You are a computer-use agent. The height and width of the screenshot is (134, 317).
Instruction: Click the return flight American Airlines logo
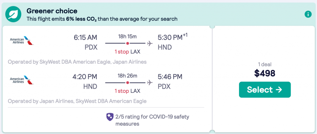click(x=22, y=80)
